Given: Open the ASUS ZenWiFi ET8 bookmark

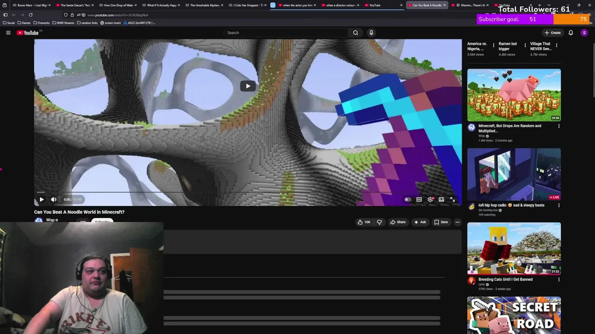Looking at the screenshot, I should click(x=139, y=23).
